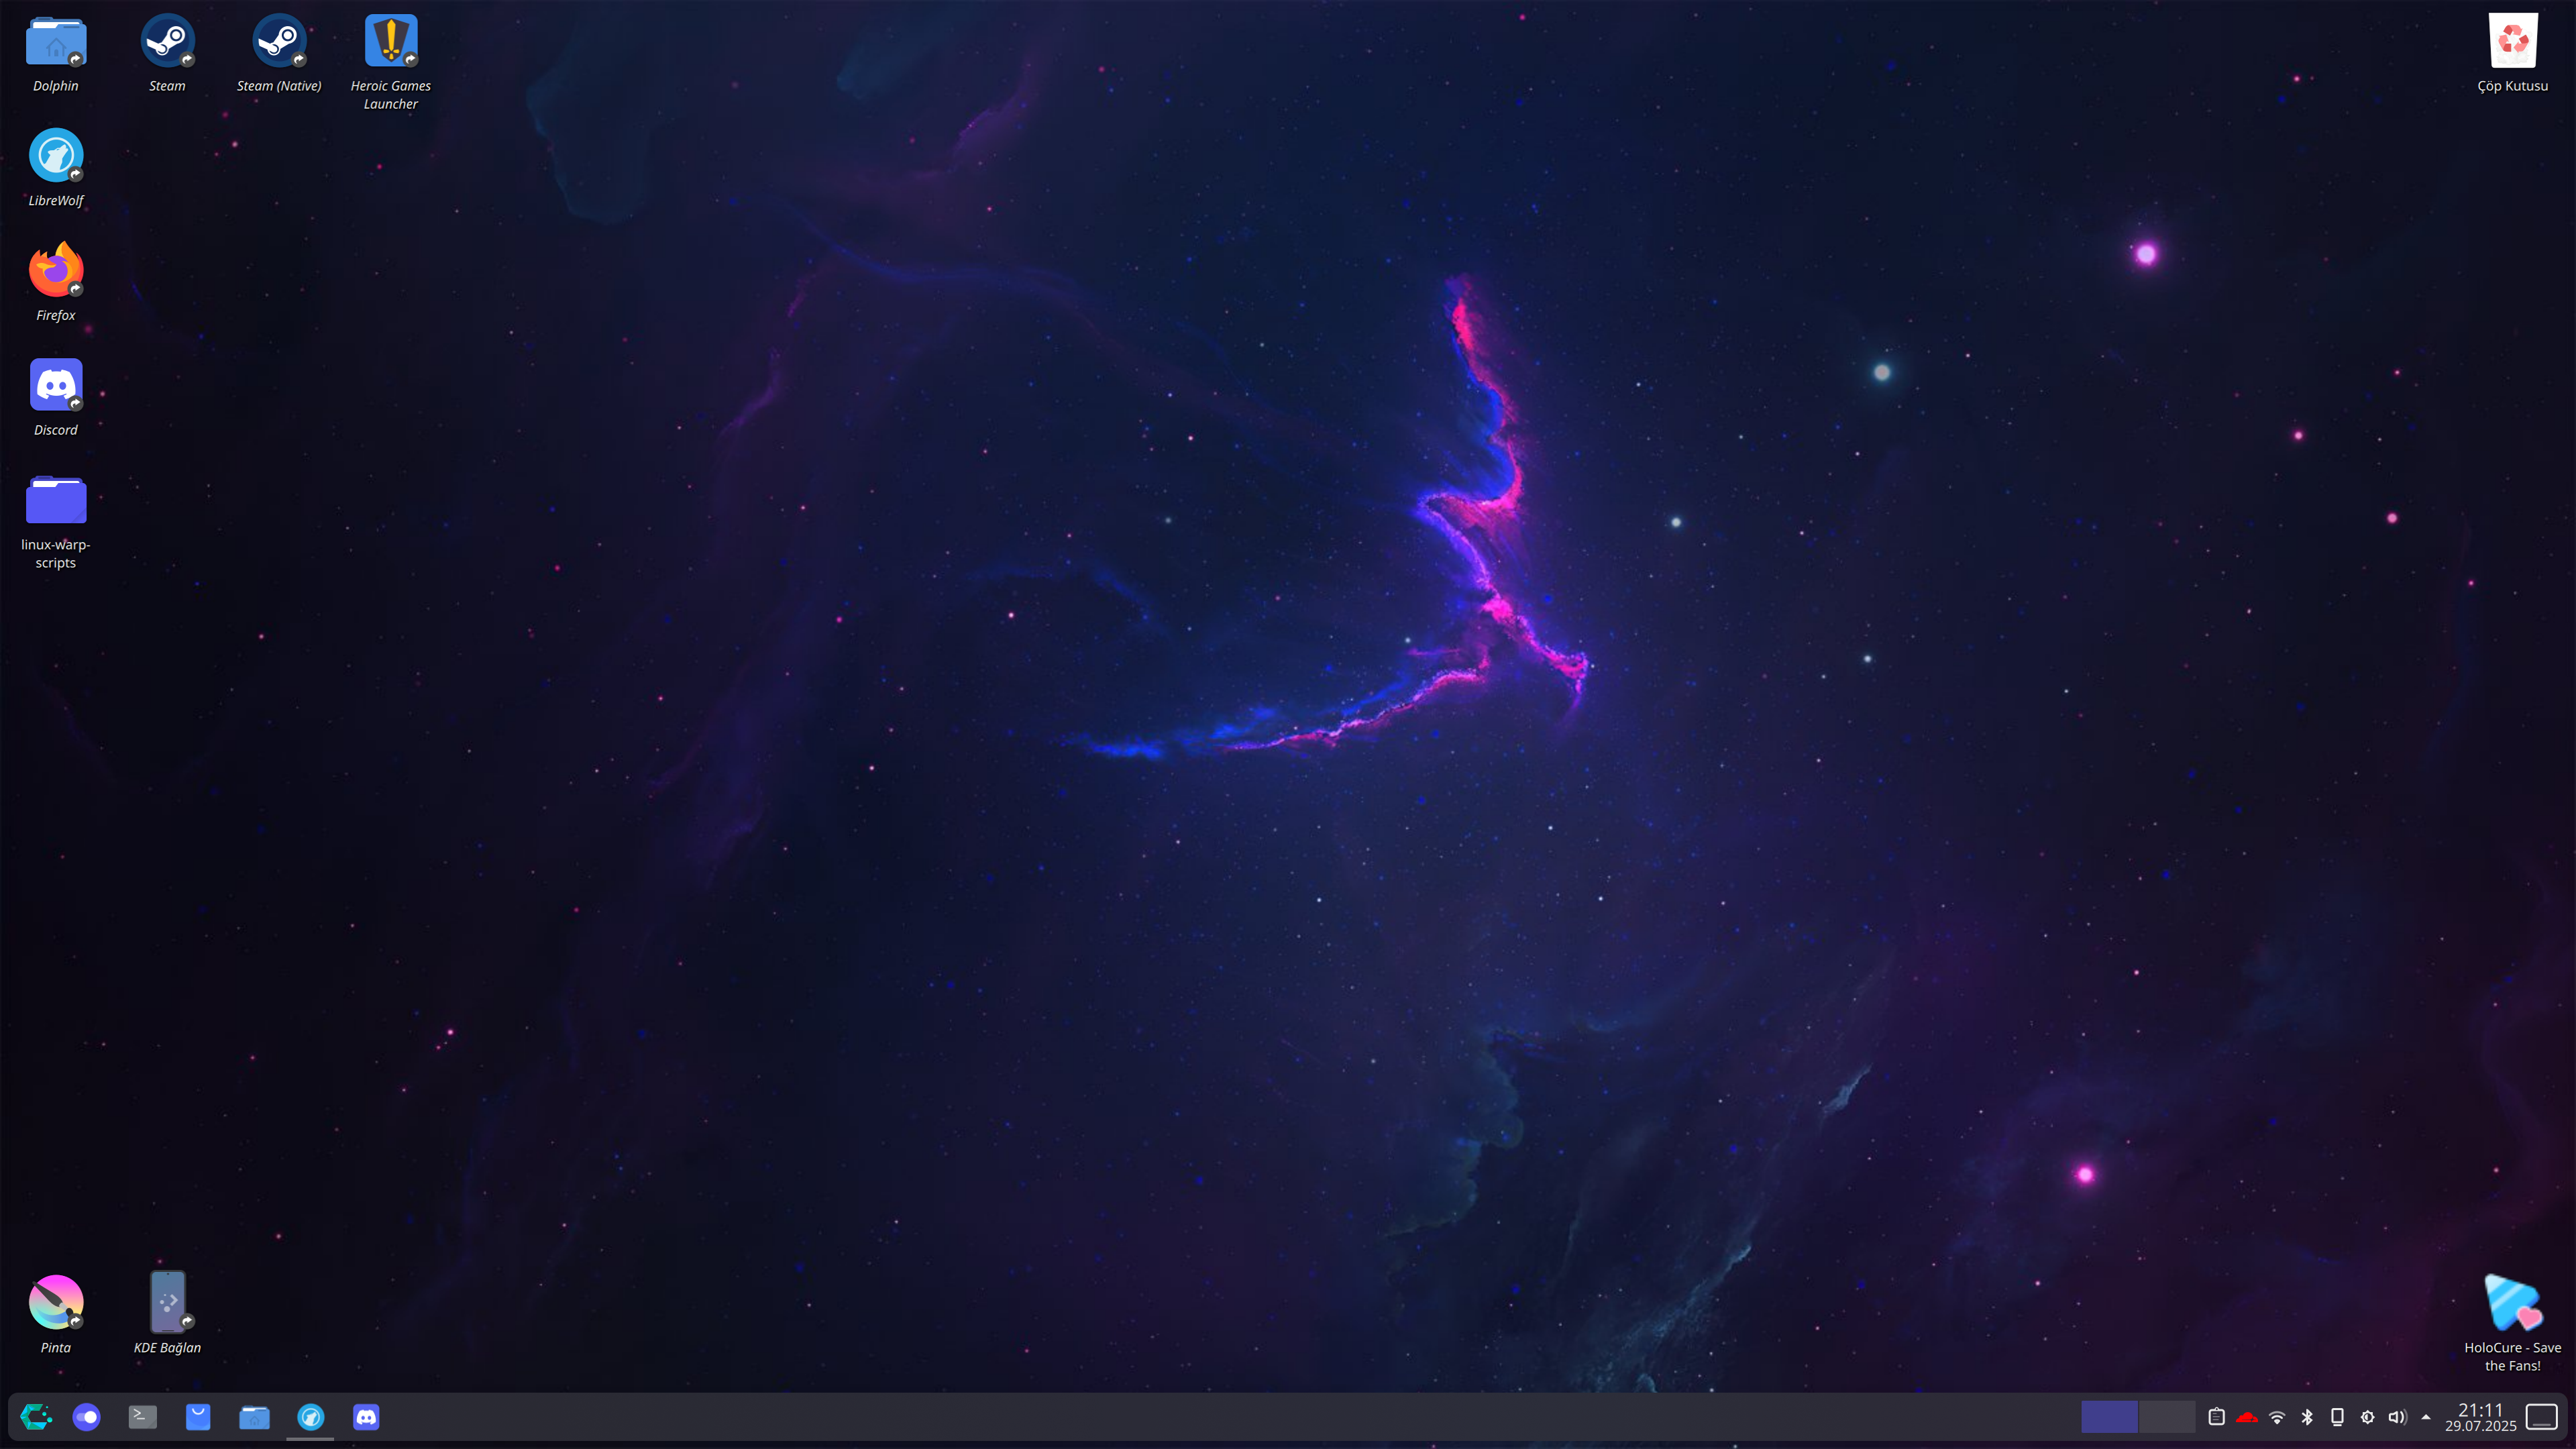Select the Pinta desktop icon
This screenshot has width=2576, height=1449.
[55, 1315]
